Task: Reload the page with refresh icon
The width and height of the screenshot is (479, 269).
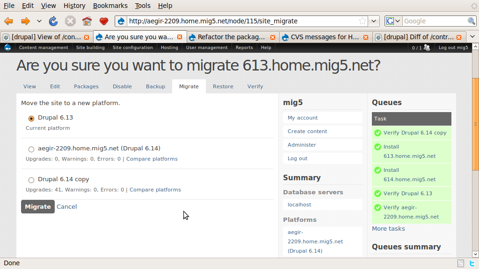Action: (x=53, y=21)
